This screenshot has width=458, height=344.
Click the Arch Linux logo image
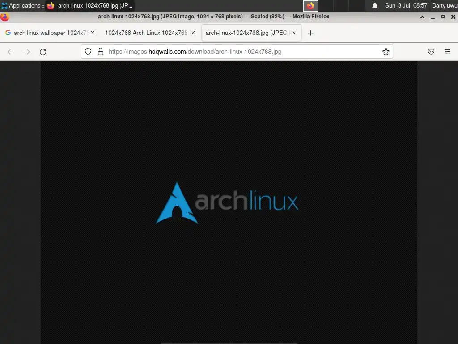[227, 202]
